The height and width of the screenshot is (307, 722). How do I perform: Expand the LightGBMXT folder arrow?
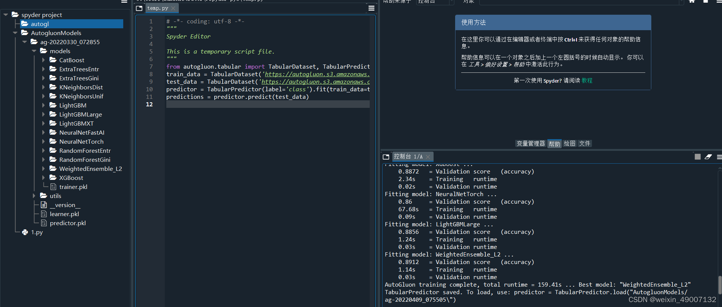pos(43,123)
